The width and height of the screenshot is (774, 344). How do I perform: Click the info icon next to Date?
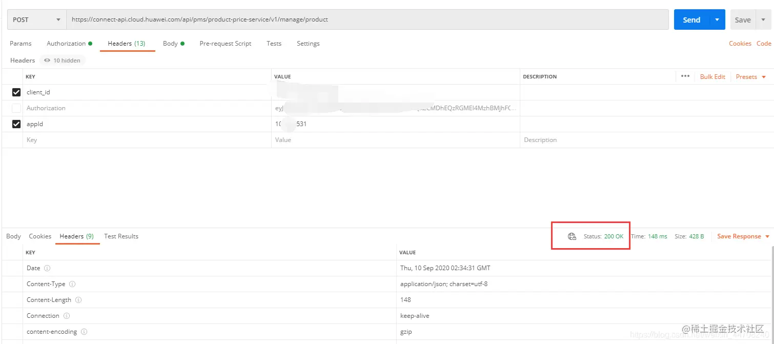point(47,268)
